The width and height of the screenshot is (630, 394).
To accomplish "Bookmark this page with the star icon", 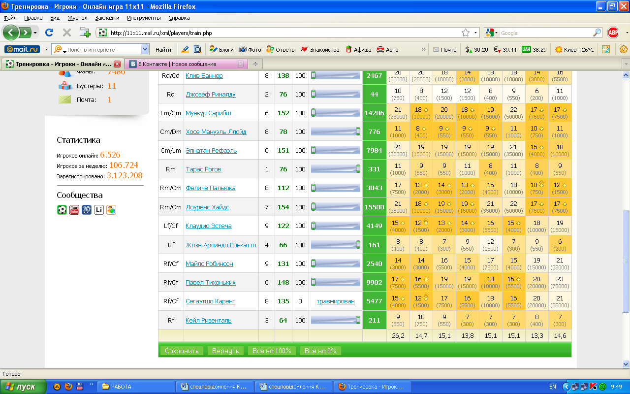I will (465, 33).
